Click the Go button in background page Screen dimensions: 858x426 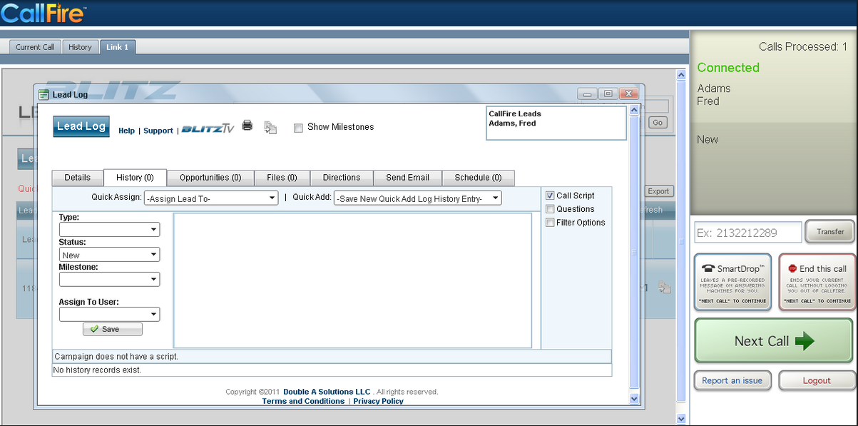[x=658, y=123]
